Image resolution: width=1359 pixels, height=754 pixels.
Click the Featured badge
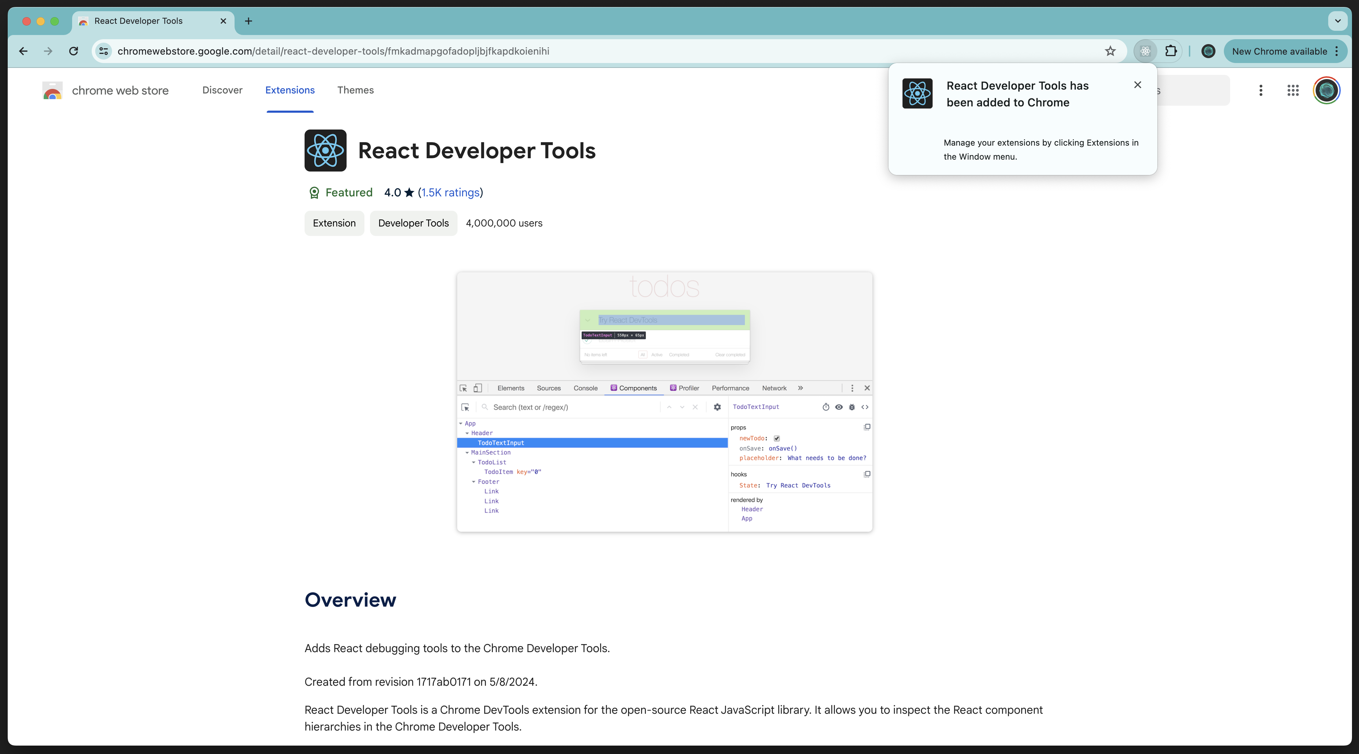(340, 193)
